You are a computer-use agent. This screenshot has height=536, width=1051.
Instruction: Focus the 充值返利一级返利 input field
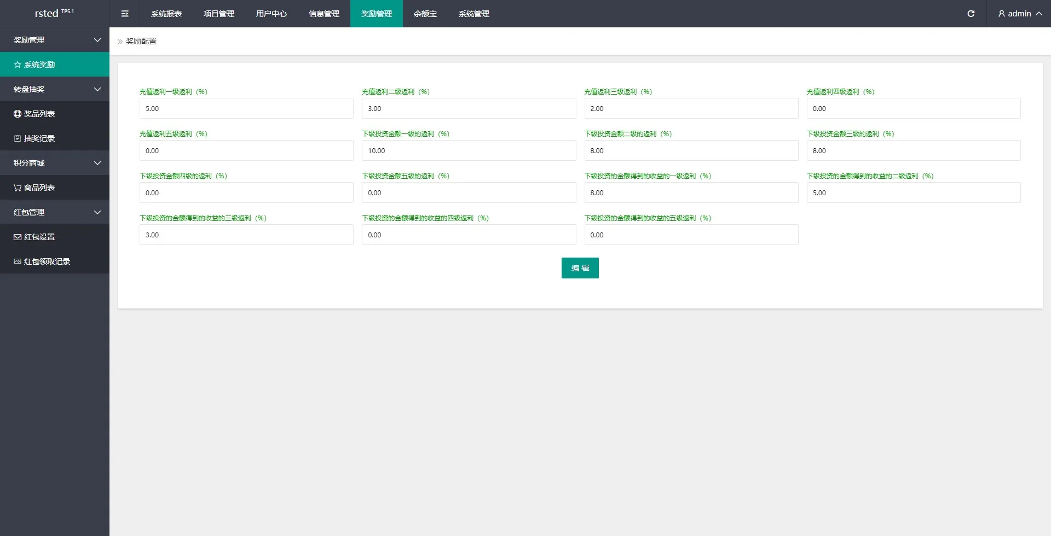[246, 108]
